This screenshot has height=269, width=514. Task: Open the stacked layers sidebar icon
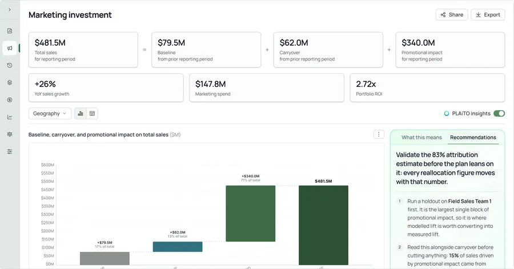10,83
